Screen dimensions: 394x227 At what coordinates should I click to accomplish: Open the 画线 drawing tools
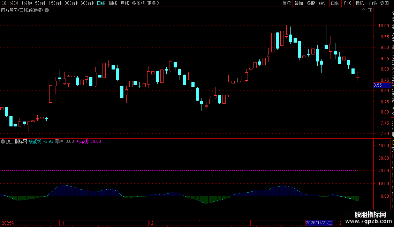pyautogui.click(x=335, y=3)
